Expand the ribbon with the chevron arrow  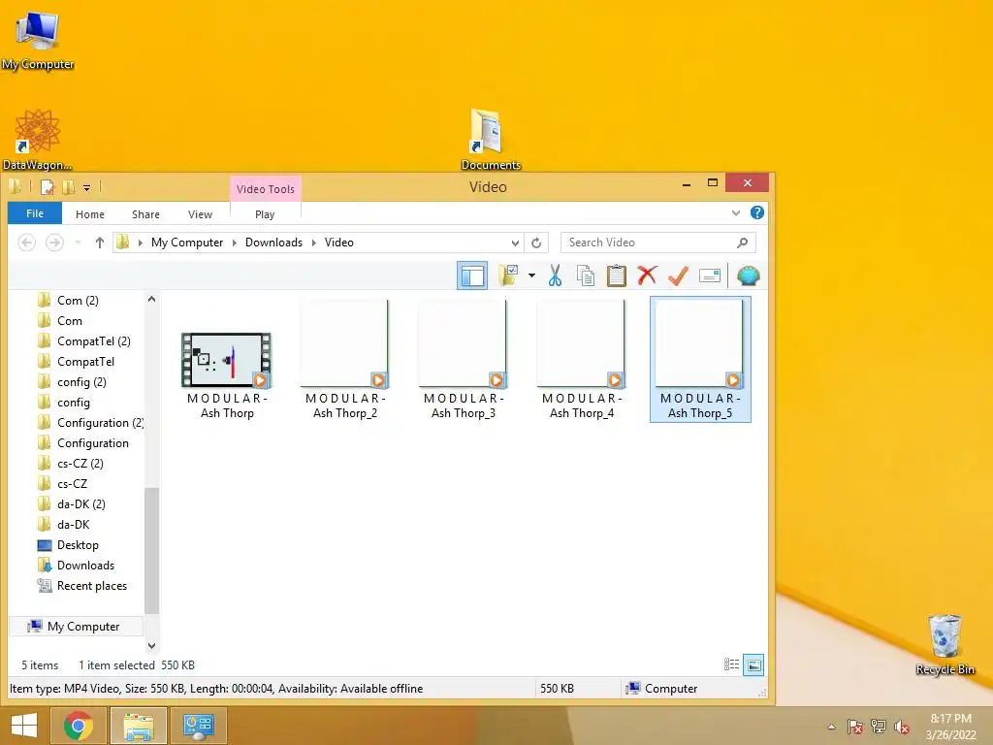tap(736, 212)
